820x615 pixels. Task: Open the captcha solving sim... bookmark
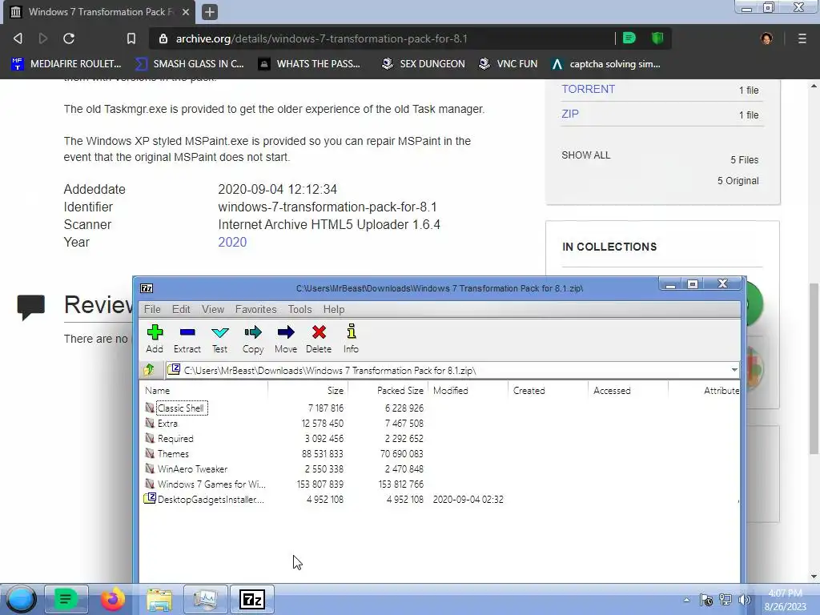coord(606,64)
